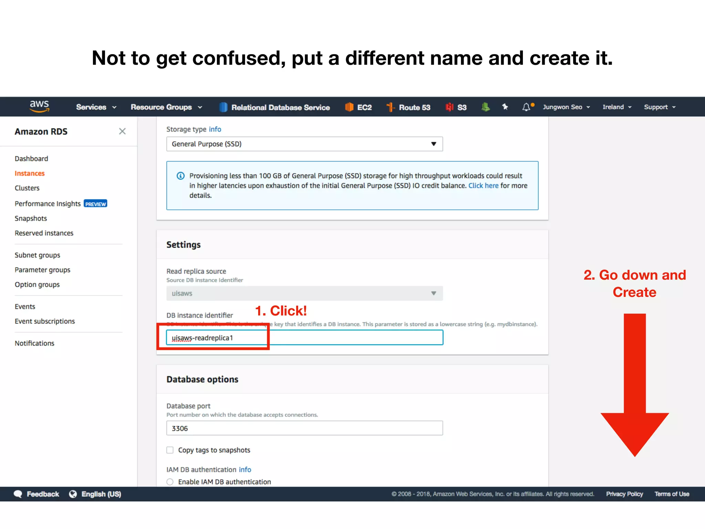Open the Read replica source uisaws dropdown

click(x=305, y=293)
